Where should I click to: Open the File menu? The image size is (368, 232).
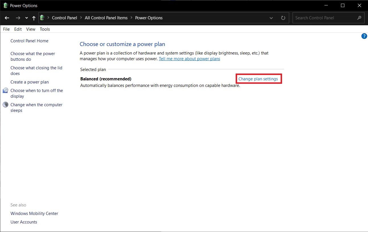[x=6, y=29]
